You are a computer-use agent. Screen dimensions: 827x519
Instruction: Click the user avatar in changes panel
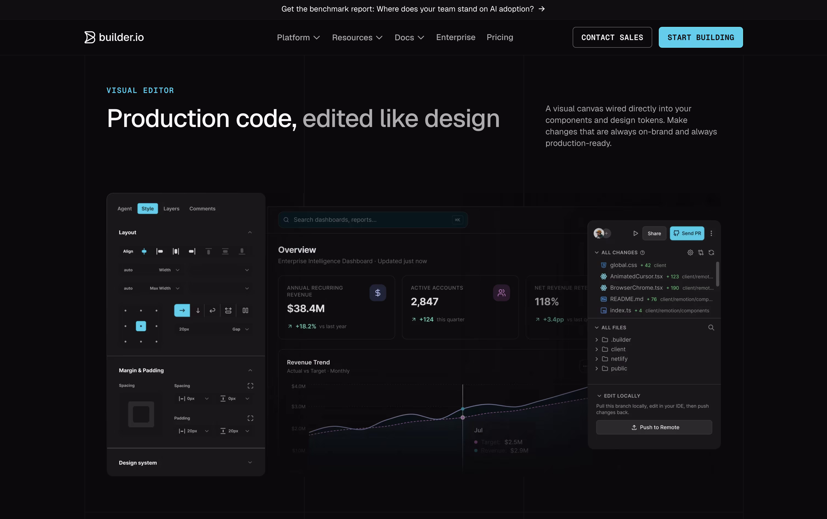tap(599, 233)
